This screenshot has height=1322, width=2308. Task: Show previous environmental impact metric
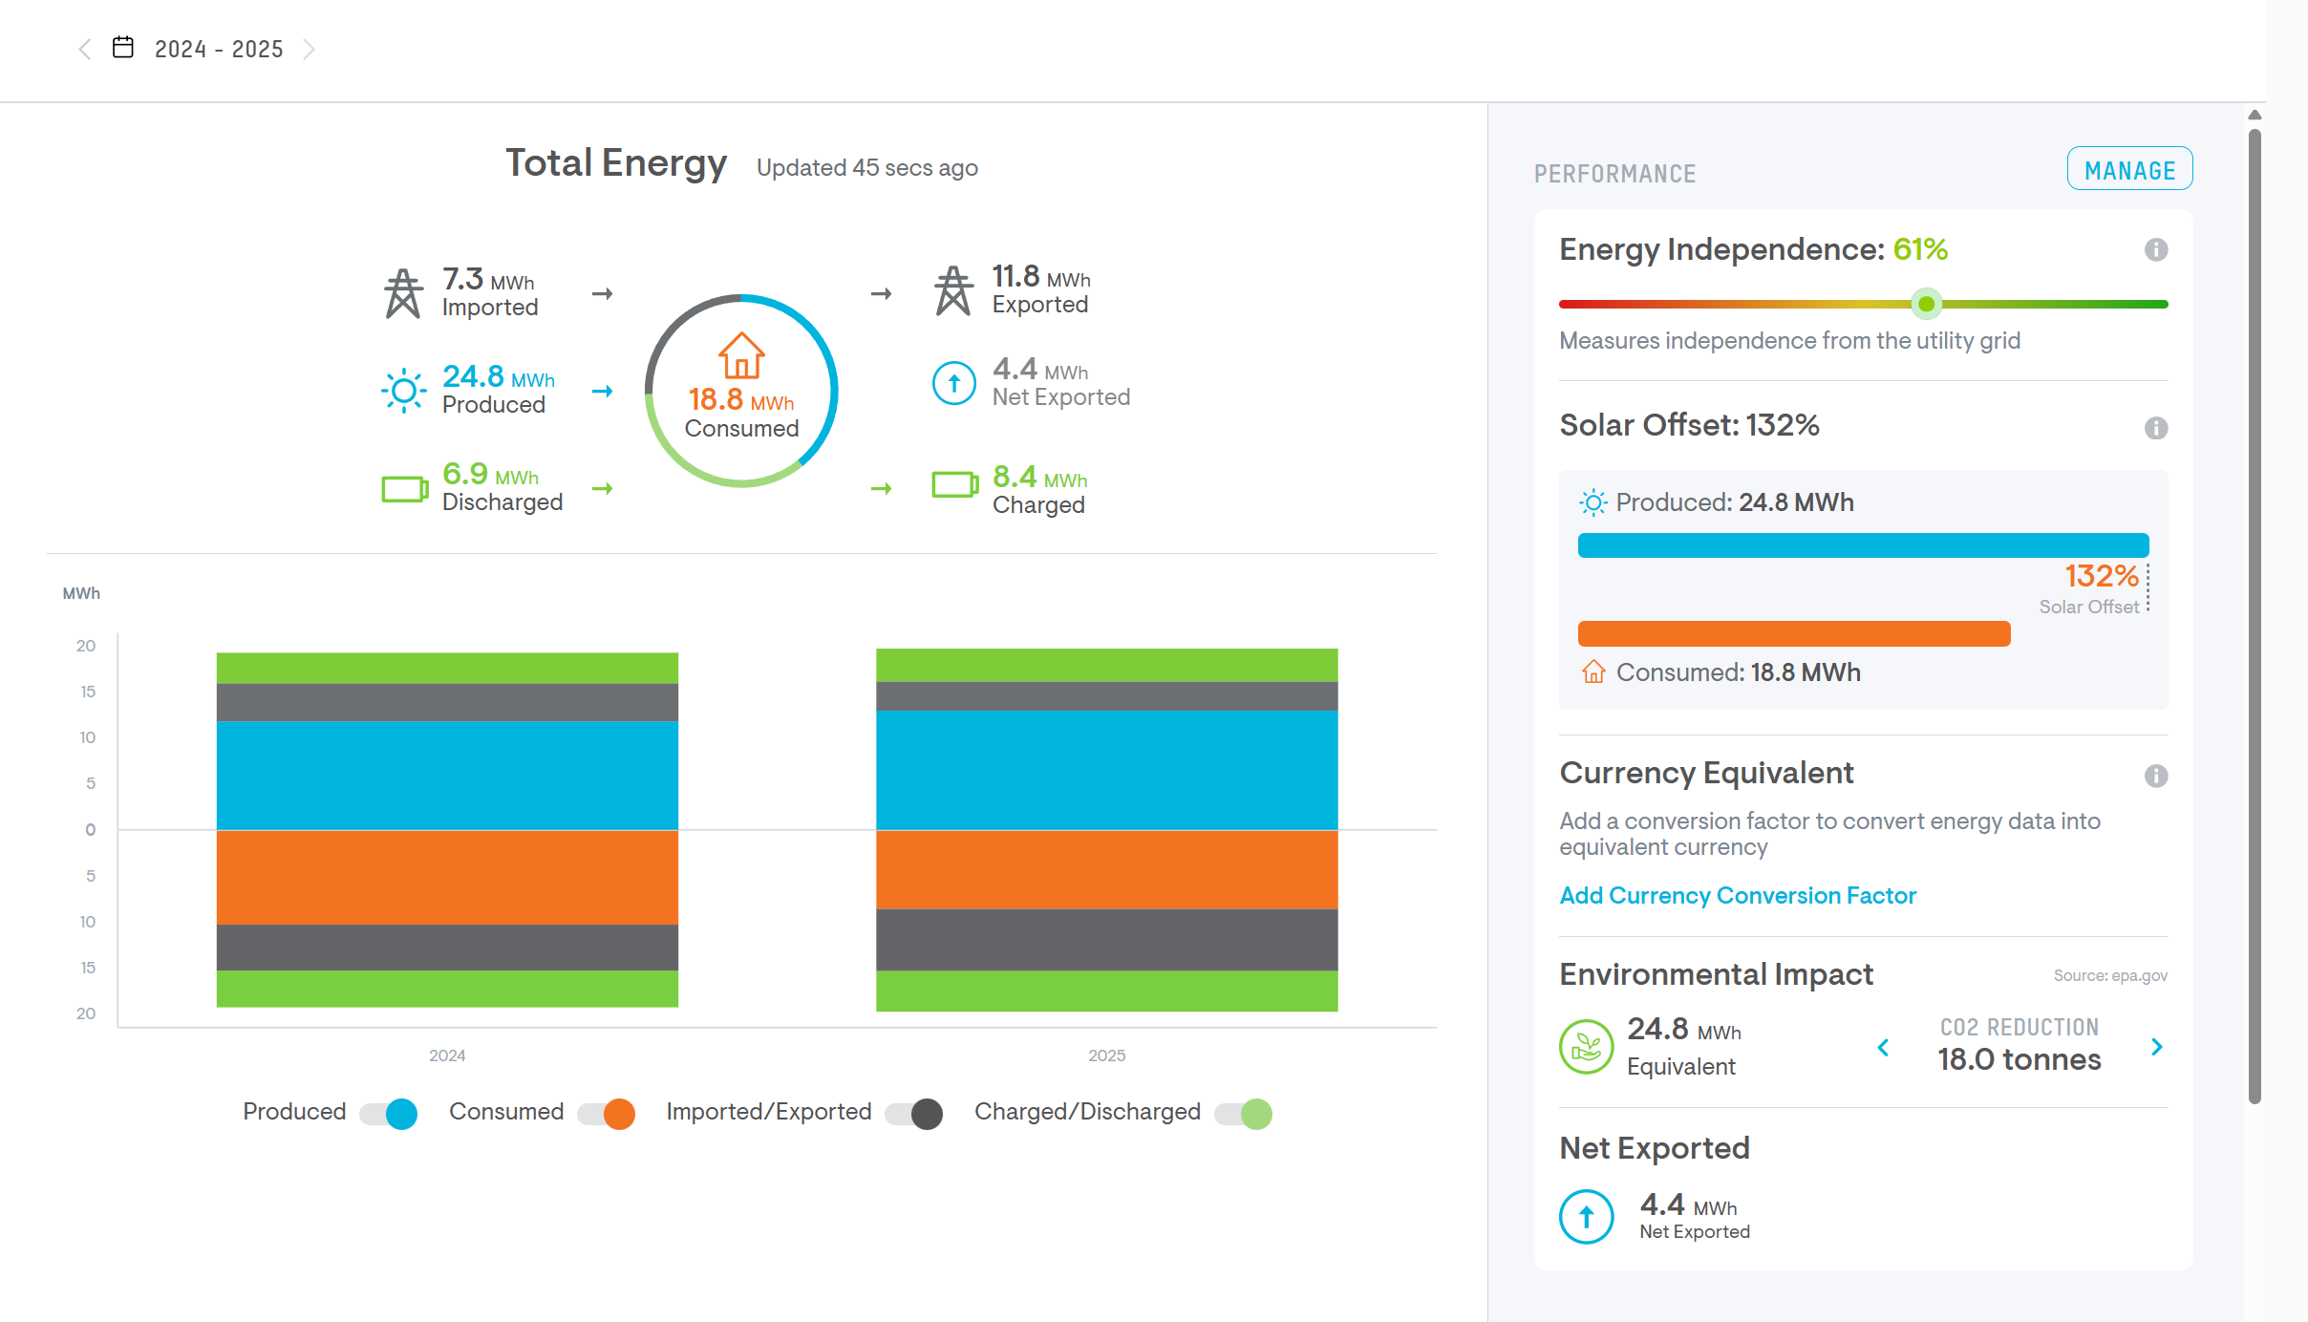[x=1883, y=1047]
